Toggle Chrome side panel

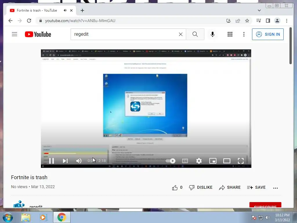click(x=268, y=21)
